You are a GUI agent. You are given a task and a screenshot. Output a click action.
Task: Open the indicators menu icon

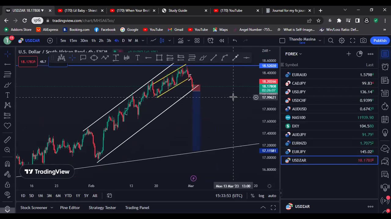181,40
